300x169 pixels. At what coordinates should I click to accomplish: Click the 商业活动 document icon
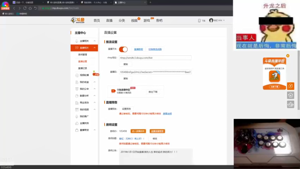[x=77, y=103]
